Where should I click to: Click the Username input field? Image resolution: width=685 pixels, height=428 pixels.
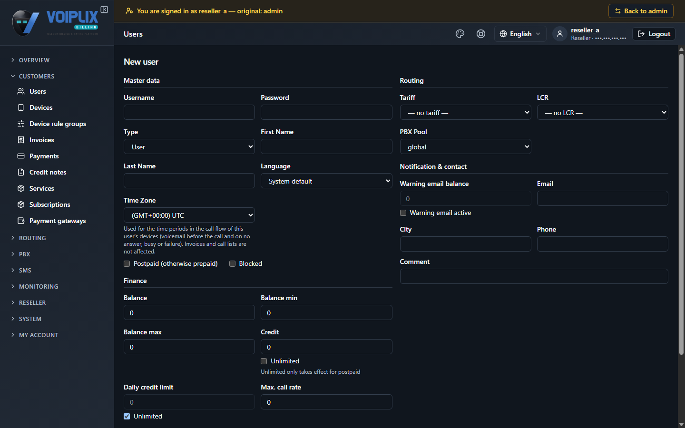[x=189, y=112]
